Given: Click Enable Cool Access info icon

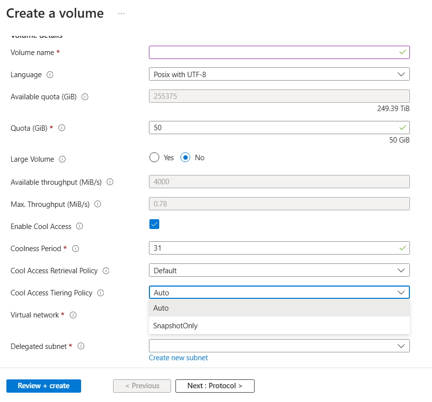Looking at the screenshot, I should pos(80,227).
